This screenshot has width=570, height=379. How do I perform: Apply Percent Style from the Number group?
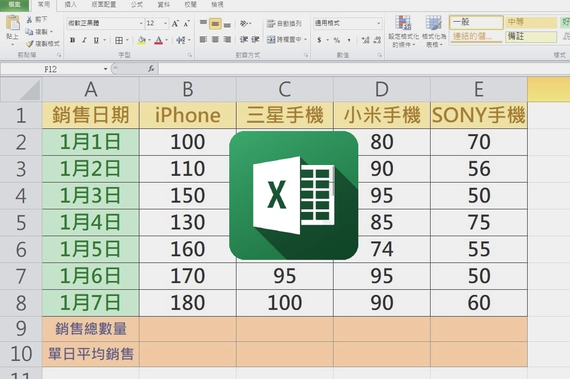pos(336,39)
